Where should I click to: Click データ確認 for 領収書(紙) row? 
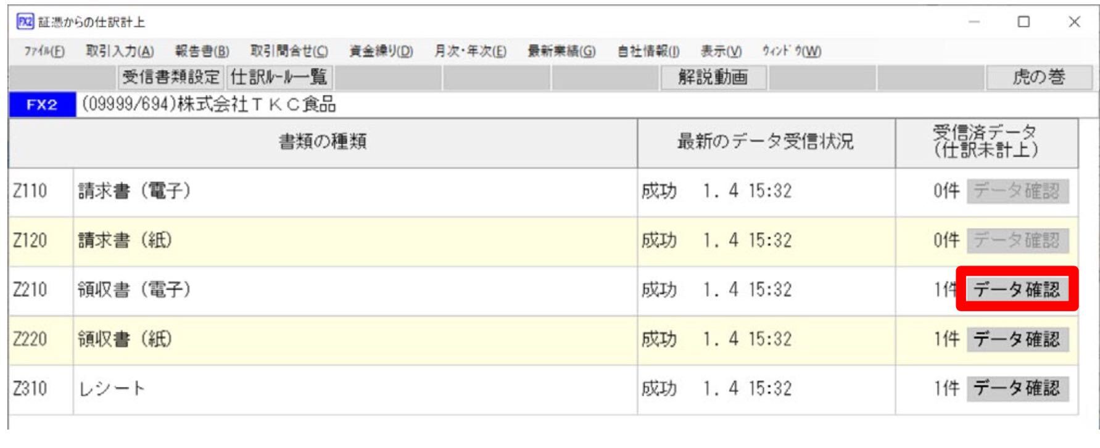[1017, 339]
